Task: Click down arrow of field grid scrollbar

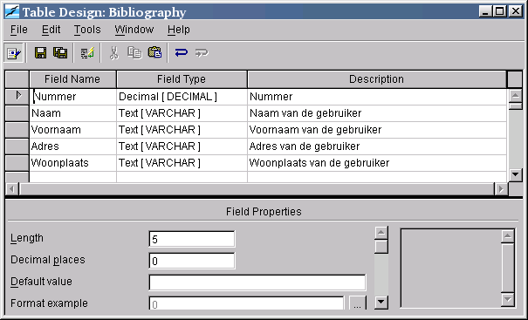Action: [516, 174]
